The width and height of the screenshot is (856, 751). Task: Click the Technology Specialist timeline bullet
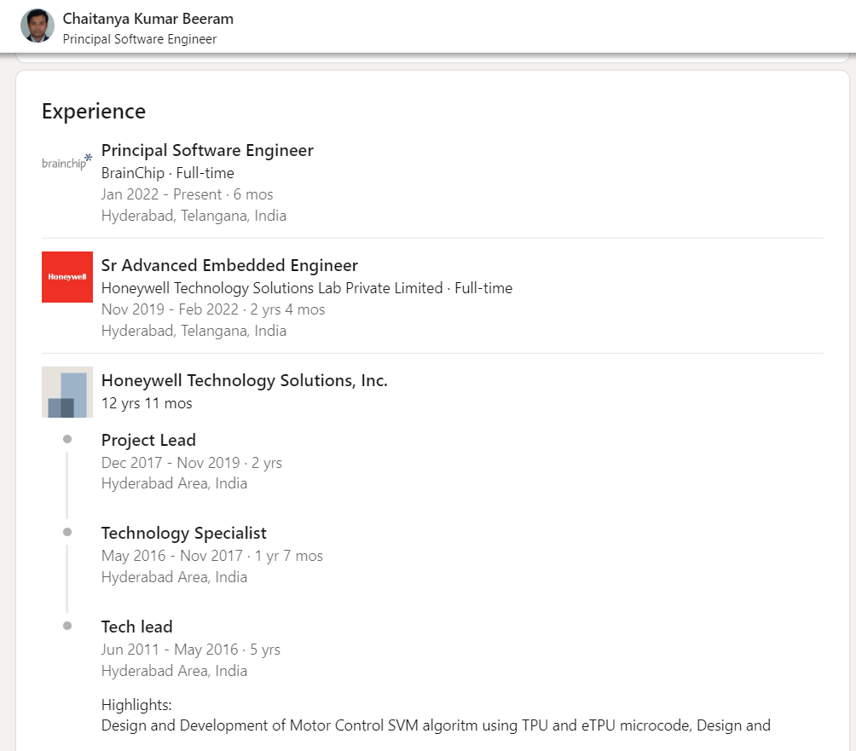67,532
